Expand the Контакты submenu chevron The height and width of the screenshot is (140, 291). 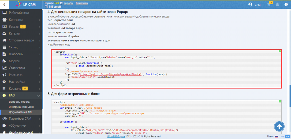(39, 20)
